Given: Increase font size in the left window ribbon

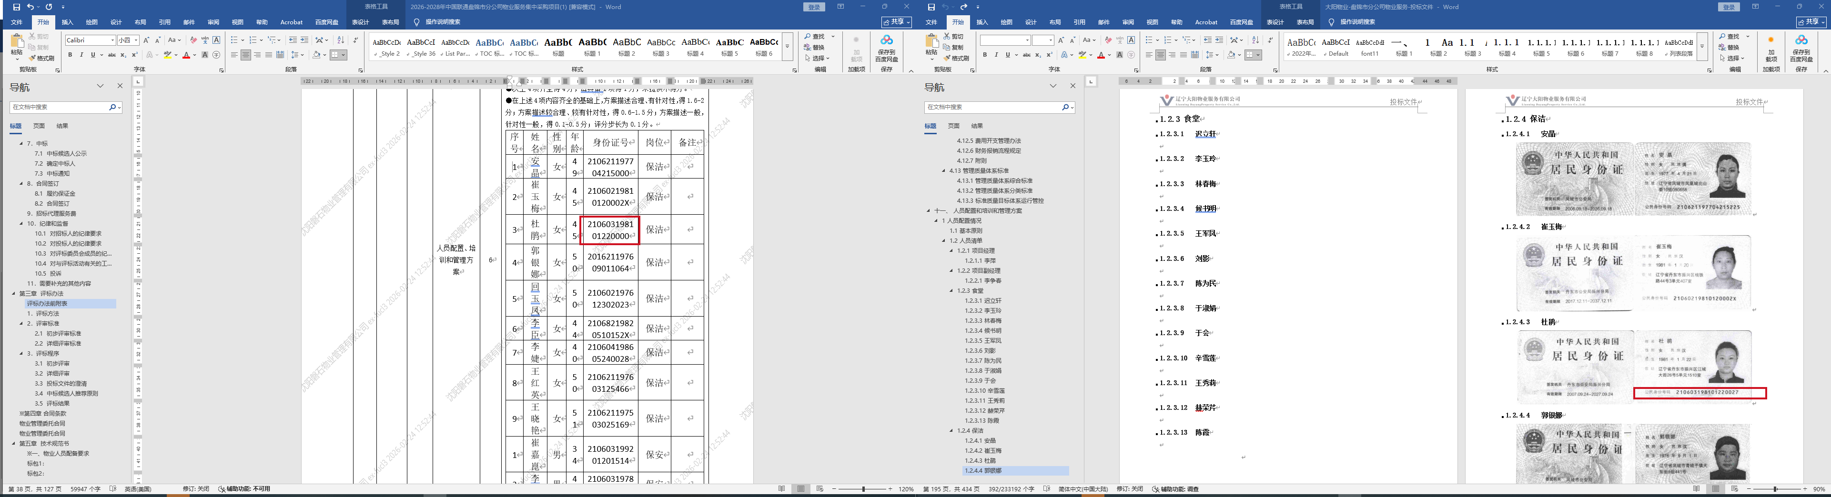Looking at the screenshot, I should (x=146, y=40).
